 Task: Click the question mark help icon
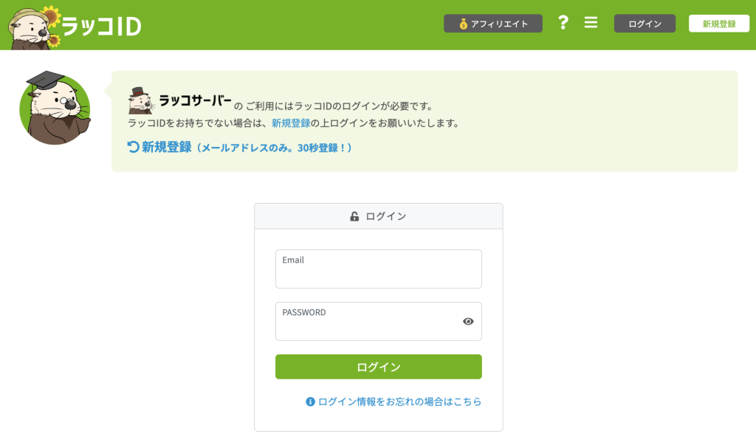563,23
